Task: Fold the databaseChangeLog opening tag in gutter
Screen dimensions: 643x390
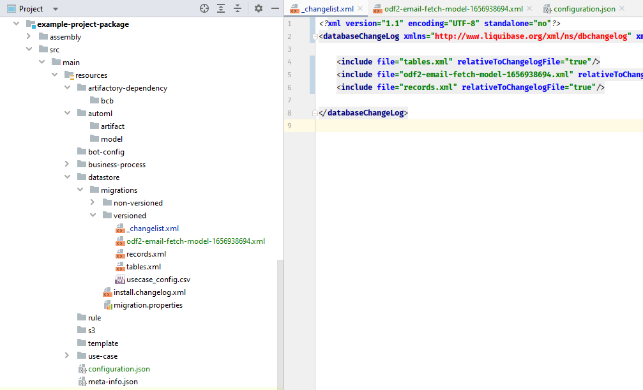Action: [x=315, y=36]
